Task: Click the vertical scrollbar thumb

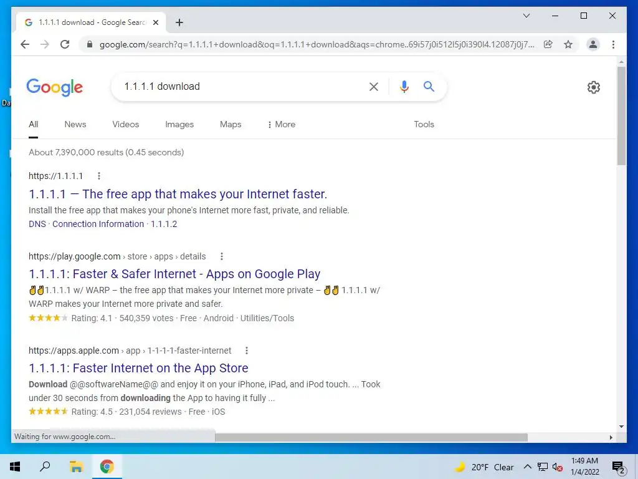Action: click(621, 115)
